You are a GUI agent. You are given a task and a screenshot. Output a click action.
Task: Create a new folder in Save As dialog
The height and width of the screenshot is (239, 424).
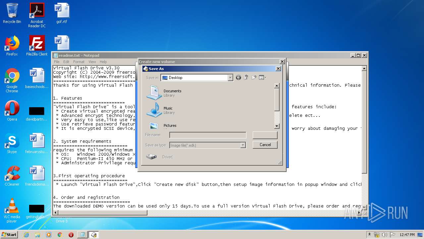tap(254, 78)
